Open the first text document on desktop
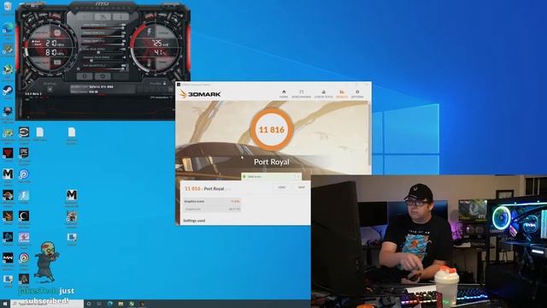Image resolution: width=547 pixels, height=308 pixels. click(40, 132)
